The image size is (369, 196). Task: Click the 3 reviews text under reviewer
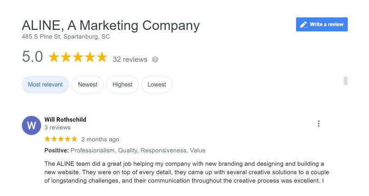point(57,127)
